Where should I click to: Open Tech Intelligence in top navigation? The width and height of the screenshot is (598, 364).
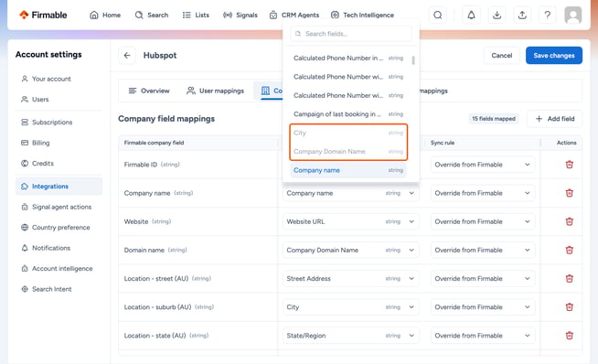pos(362,15)
